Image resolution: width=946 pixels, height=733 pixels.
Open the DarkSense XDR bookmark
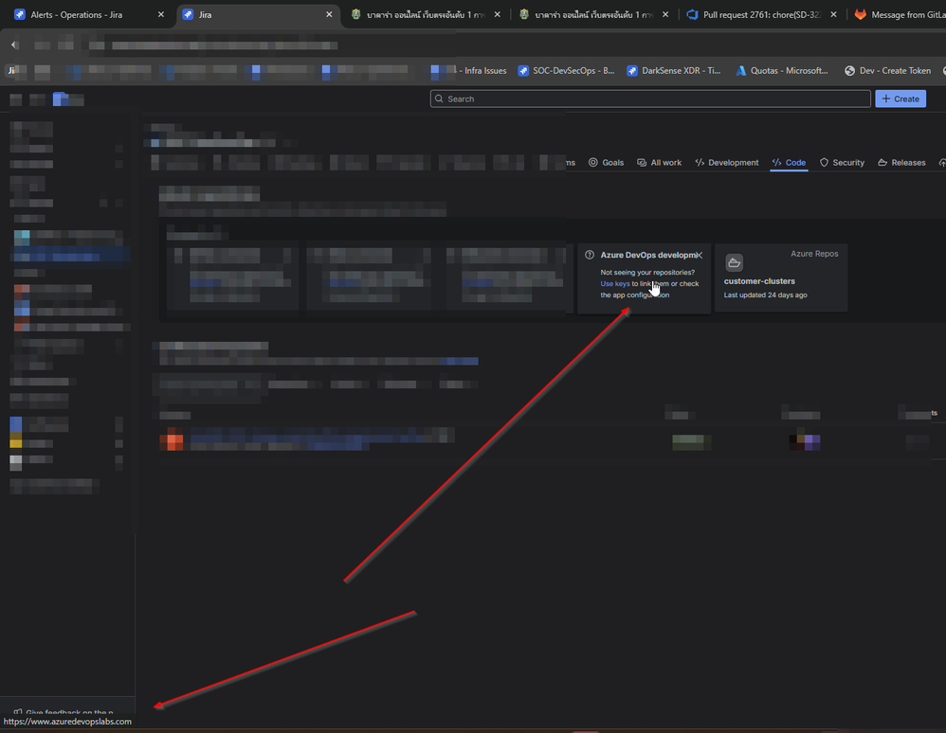click(x=674, y=70)
